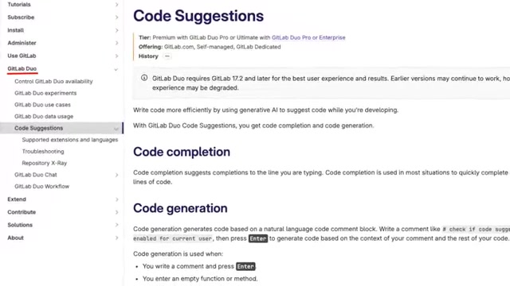The height and width of the screenshot is (286, 510).
Task: Expand the Use GitLab chevron arrow
Action: (117, 56)
